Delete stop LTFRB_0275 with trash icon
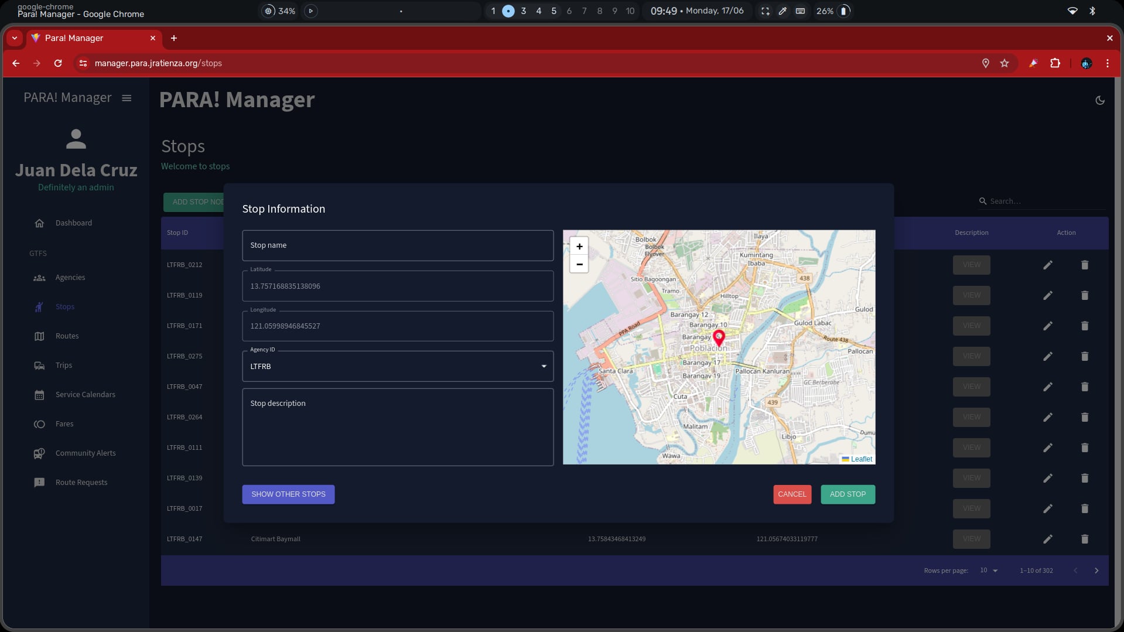The width and height of the screenshot is (1124, 632). pos(1084,357)
